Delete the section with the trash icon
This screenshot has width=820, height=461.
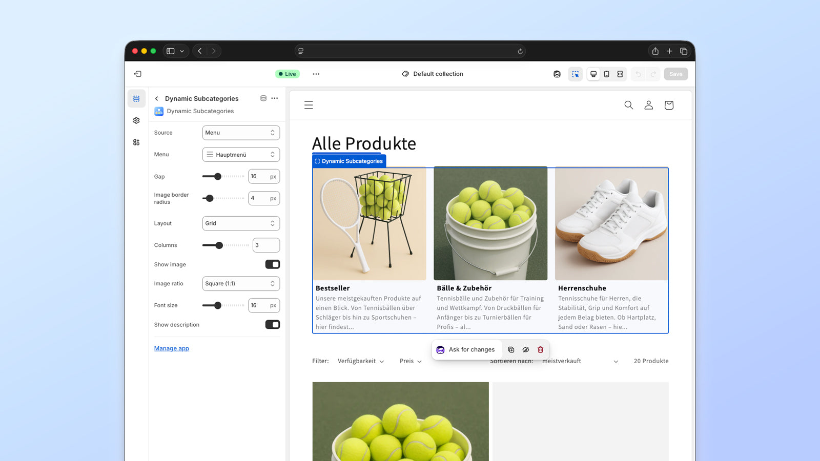540,349
